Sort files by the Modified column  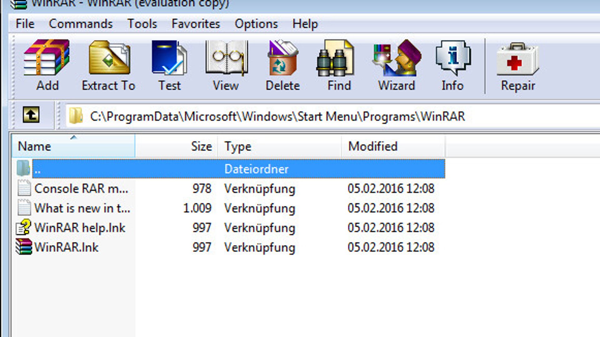click(372, 146)
